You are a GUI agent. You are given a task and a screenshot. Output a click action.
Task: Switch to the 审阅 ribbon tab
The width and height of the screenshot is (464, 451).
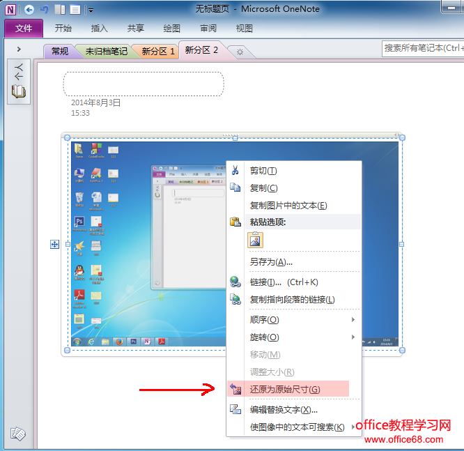pos(208,29)
